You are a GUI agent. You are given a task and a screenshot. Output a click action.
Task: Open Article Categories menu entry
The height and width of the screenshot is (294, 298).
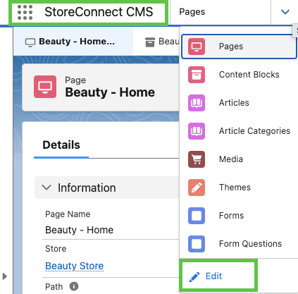pyautogui.click(x=239, y=131)
